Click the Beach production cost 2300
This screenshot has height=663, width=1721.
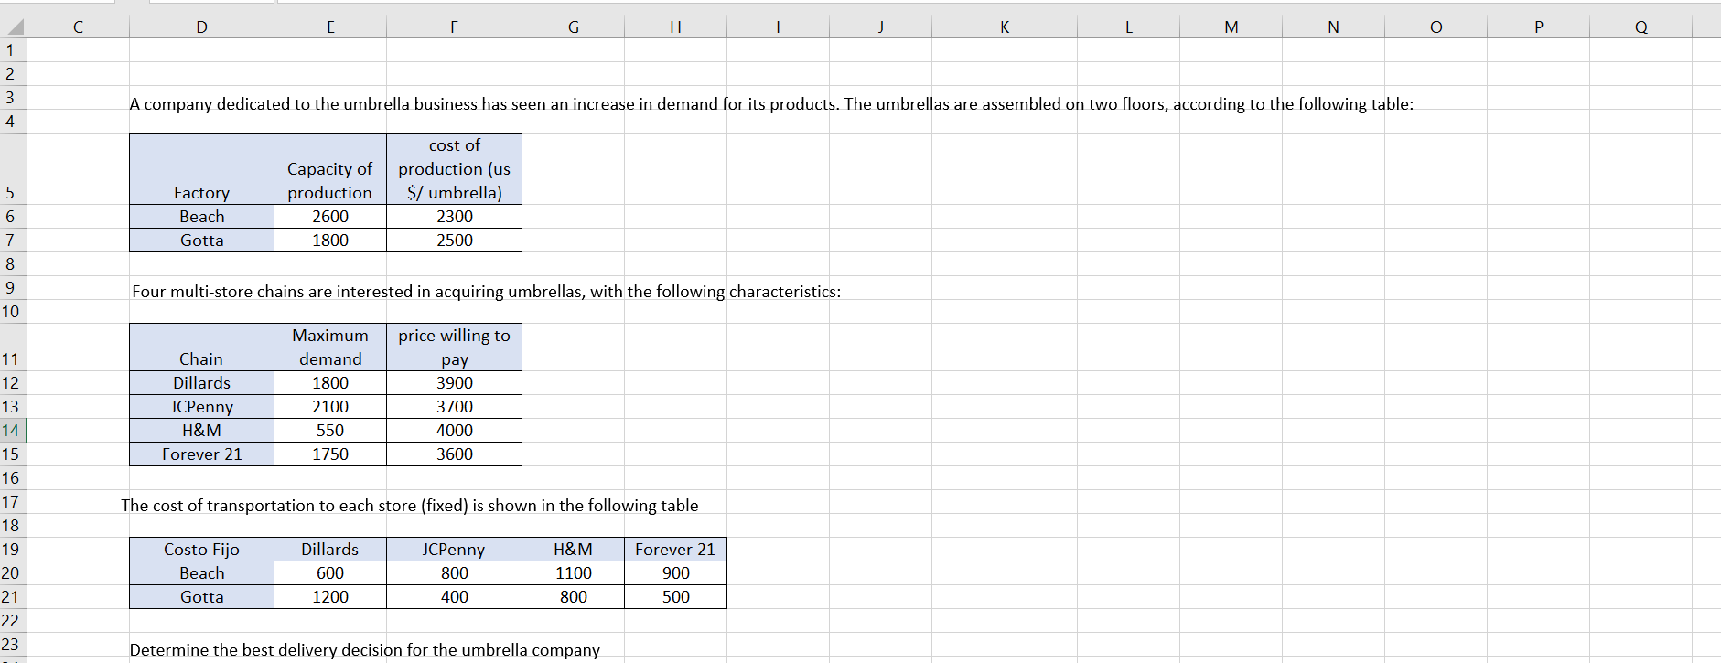pos(454,216)
